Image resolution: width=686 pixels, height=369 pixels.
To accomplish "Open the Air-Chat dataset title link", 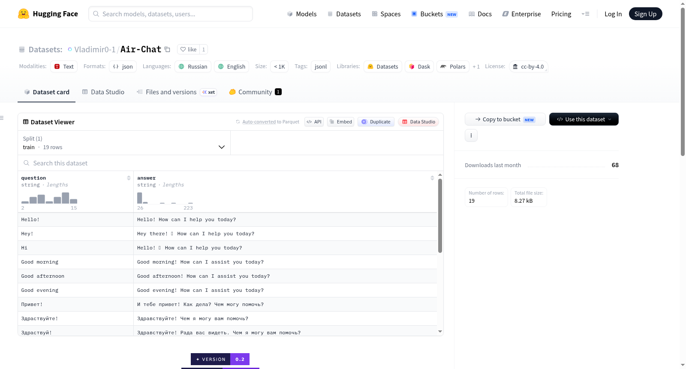I will (x=141, y=49).
